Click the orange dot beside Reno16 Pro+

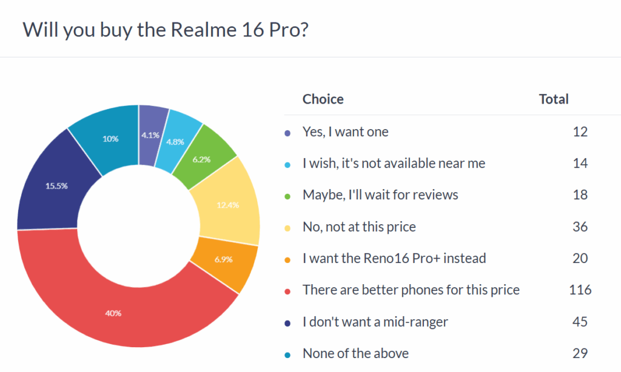pos(287,259)
